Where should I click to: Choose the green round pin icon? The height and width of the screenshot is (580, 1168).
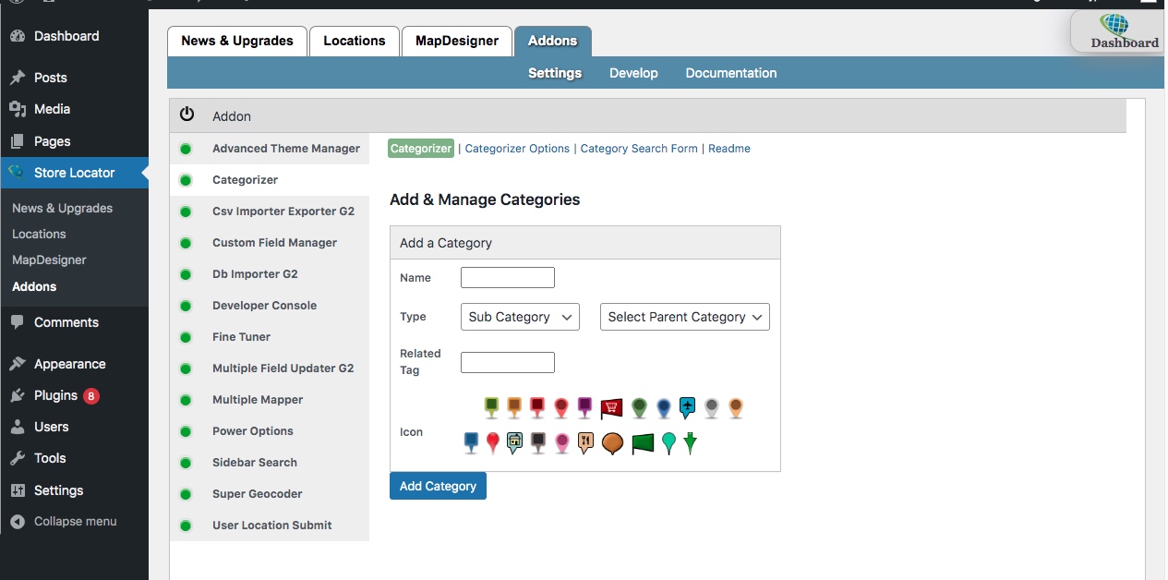tap(639, 408)
